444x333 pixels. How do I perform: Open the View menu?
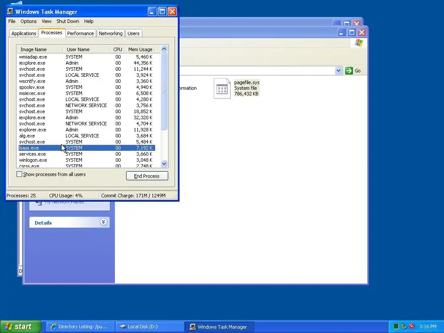46,21
